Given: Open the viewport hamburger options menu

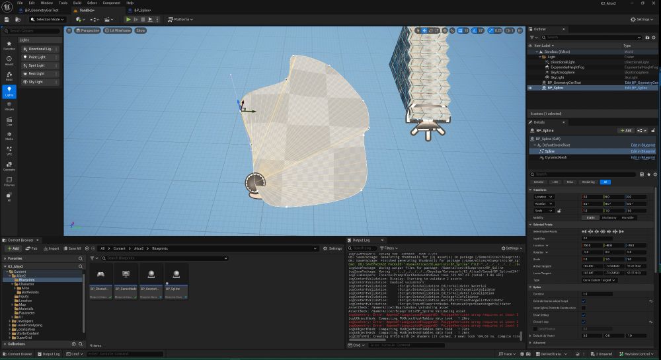Looking at the screenshot, I should [x=69, y=30].
